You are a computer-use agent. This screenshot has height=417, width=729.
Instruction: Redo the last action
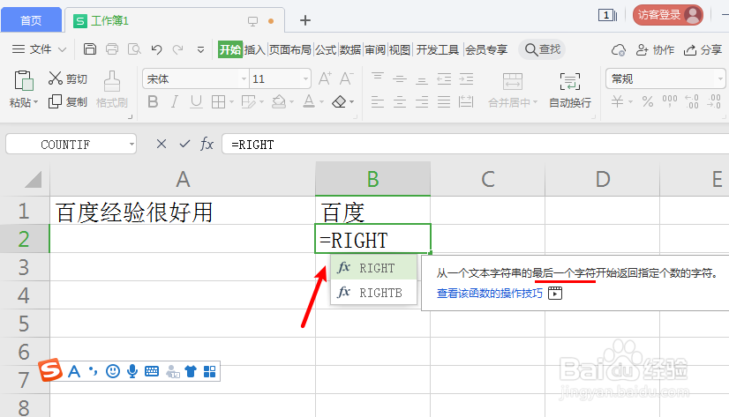(x=178, y=49)
